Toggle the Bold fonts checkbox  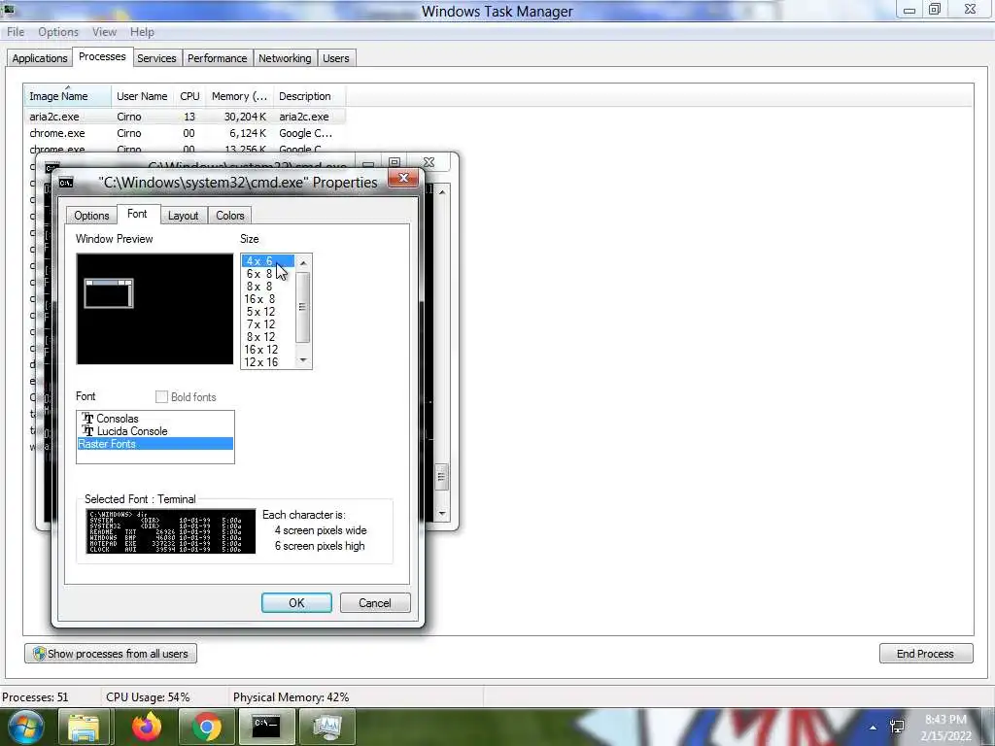click(x=161, y=397)
